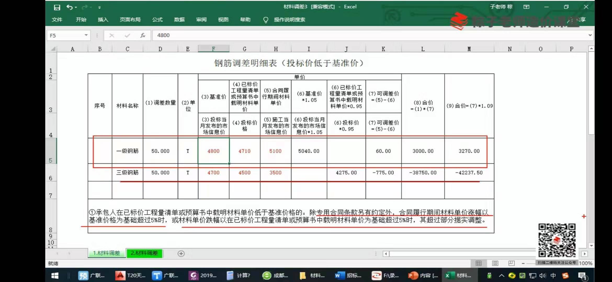Image resolution: width=612 pixels, height=282 pixels.
Task: Click cell with value 4275.00
Action: coord(346,173)
